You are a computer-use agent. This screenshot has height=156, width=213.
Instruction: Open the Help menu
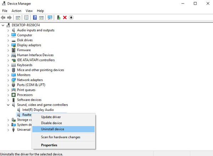pyautogui.click(x=40, y=11)
